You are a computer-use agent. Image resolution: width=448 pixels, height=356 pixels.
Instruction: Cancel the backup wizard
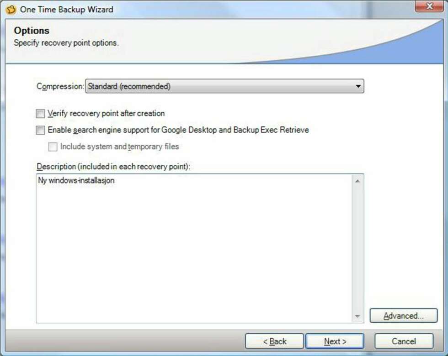pyautogui.click(x=404, y=341)
